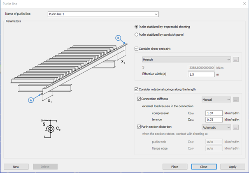Click the flange edge CD,P auto field

coord(214,148)
